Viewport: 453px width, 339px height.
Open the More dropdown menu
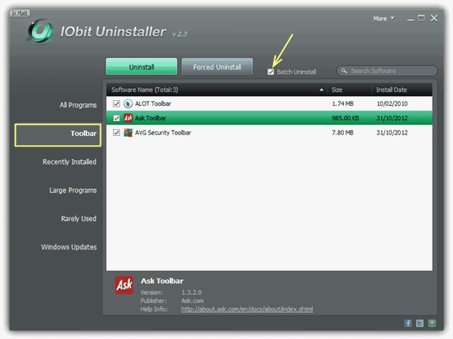[383, 19]
